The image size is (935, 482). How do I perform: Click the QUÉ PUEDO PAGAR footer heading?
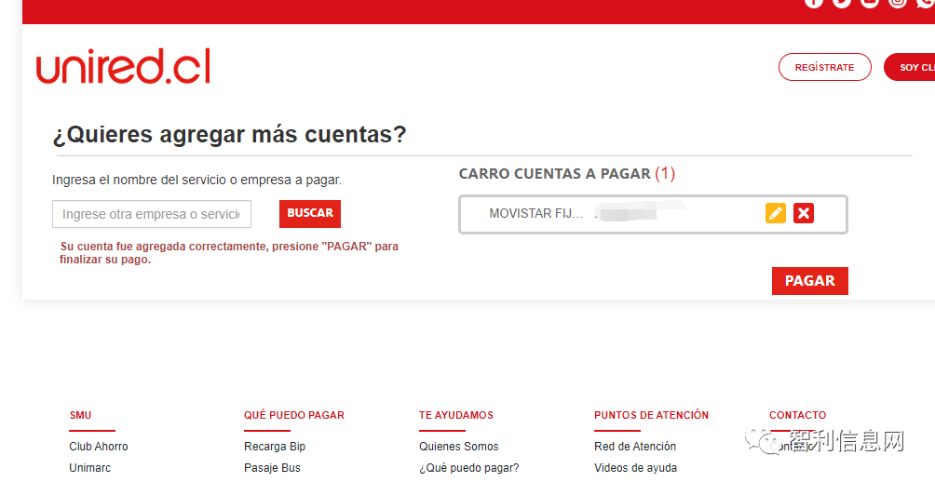click(x=294, y=415)
